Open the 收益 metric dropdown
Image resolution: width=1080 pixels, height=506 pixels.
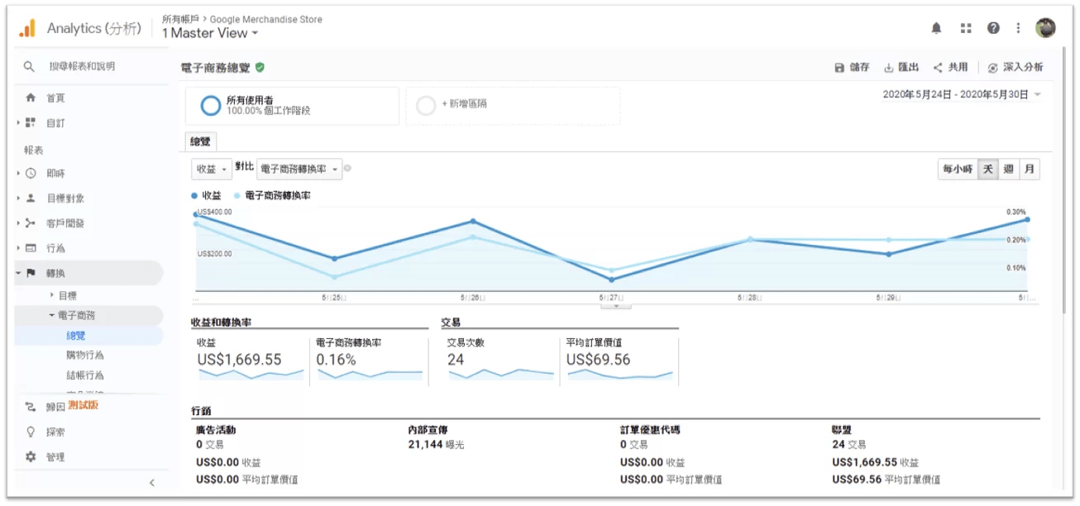pos(211,168)
